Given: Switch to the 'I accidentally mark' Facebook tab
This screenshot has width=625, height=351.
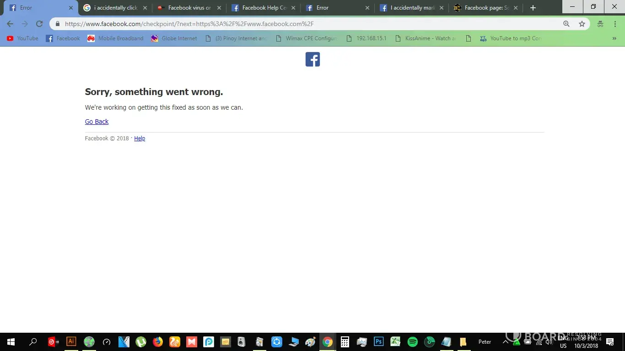Looking at the screenshot, I should pyautogui.click(x=412, y=8).
